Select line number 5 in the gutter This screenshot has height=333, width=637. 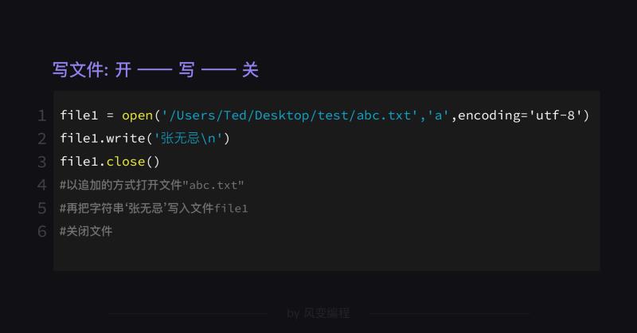coord(41,208)
